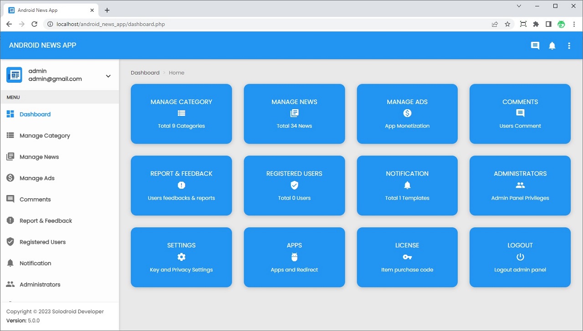Click the Dashboard breadcrumb link

pyautogui.click(x=145, y=73)
